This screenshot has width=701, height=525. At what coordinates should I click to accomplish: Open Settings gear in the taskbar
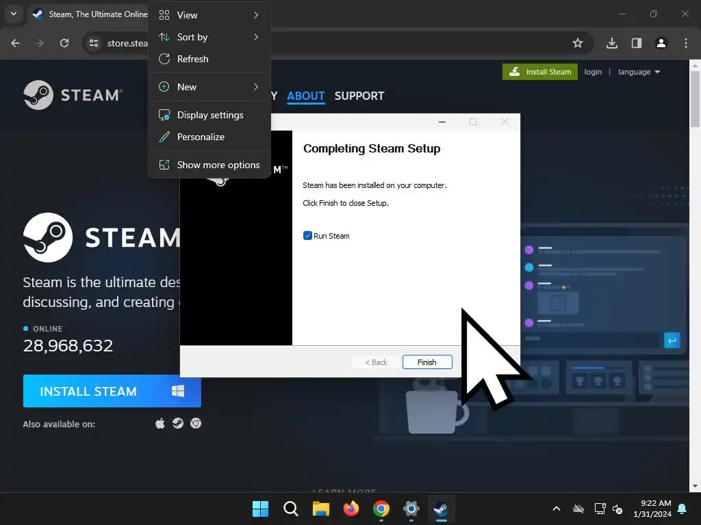[x=411, y=509]
